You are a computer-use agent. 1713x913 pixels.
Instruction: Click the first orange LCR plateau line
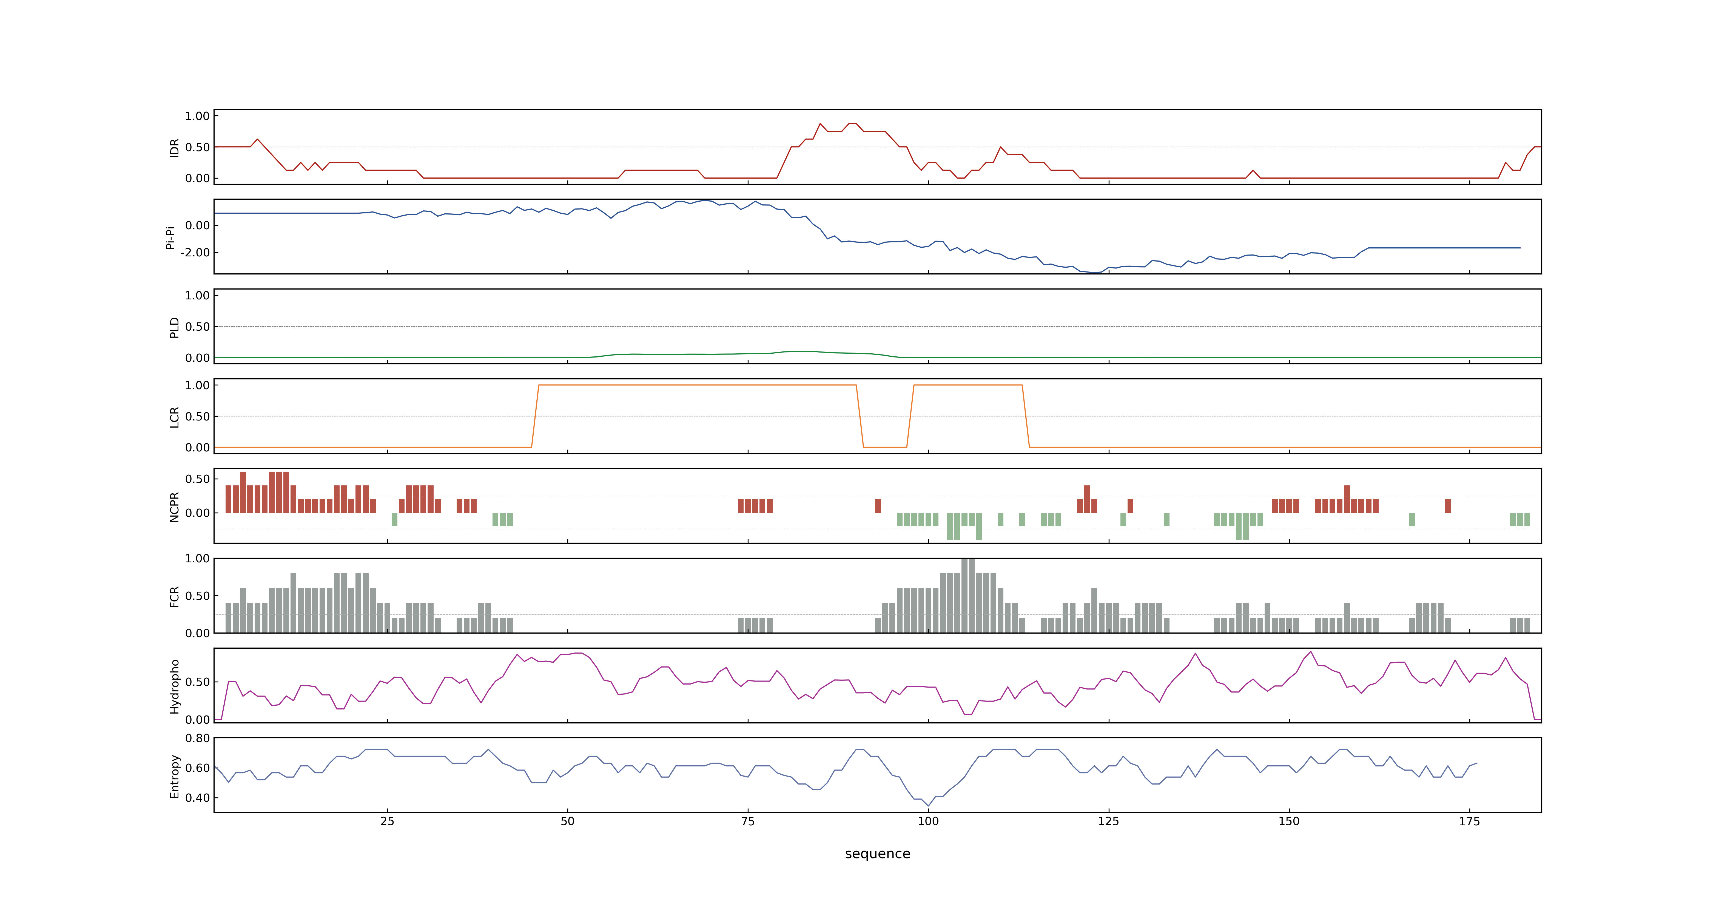[697, 385]
